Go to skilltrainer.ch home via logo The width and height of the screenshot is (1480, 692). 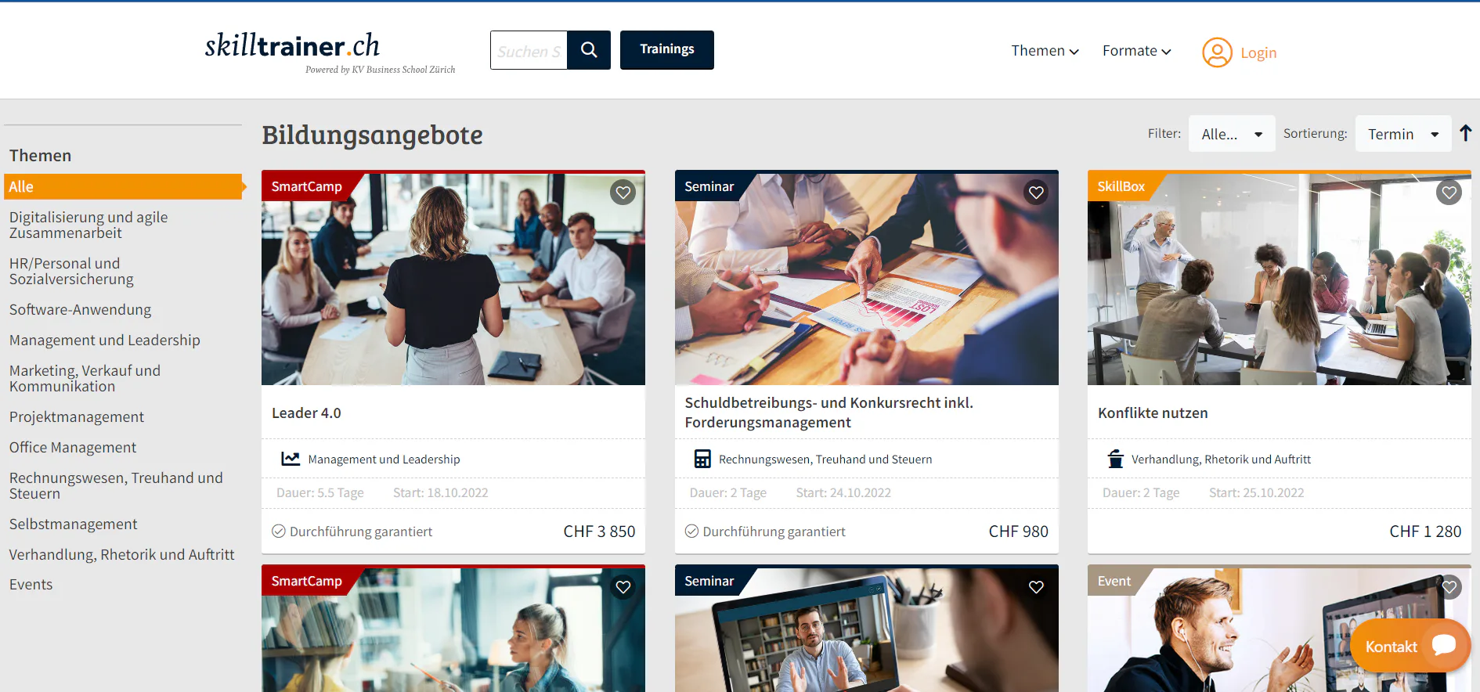(x=330, y=52)
